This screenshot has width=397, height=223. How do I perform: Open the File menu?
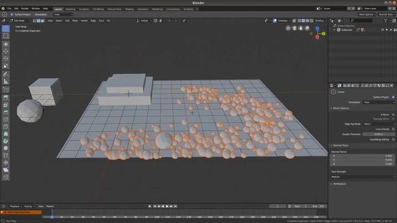[x=9, y=9]
